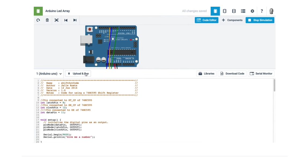The height and width of the screenshot is (159, 308).
Task: Select the breadboard view icon
Action: pyautogui.click(x=215, y=11)
